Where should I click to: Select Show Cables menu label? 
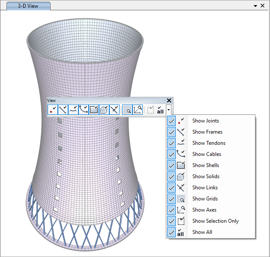point(207,154)
